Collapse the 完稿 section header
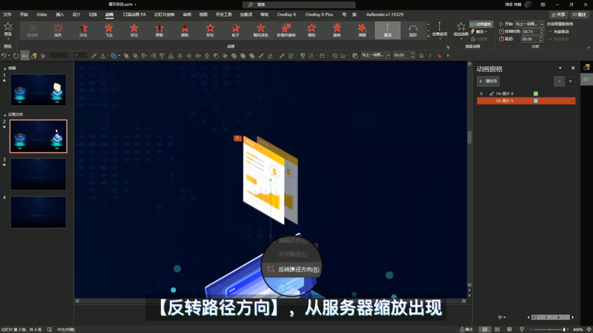 click(x=4, y=68)
